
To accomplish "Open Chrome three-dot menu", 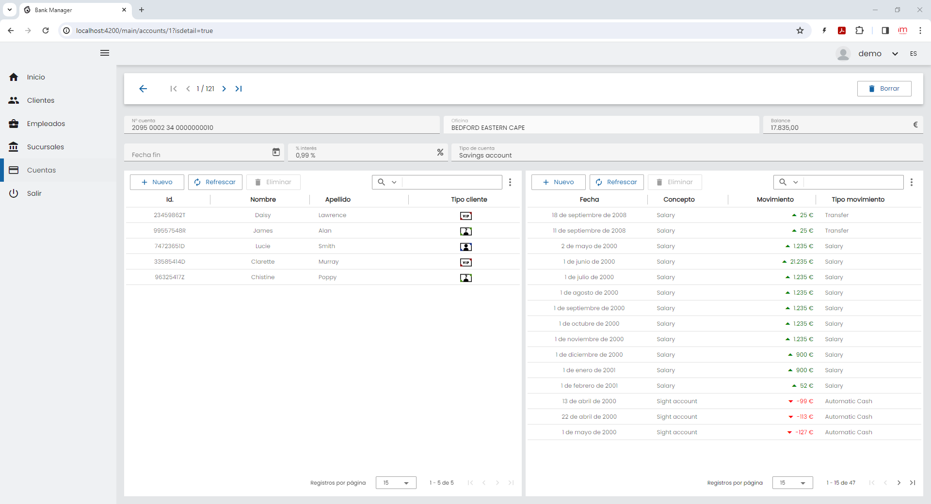I will pyautogui.click(x=920, y=31).
